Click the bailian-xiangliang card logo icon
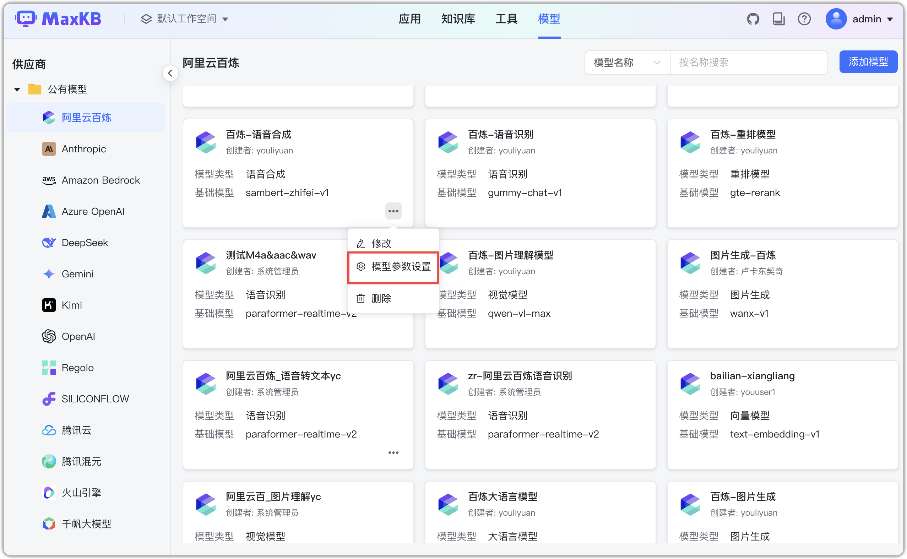Screen dimensions: 907x559 [x=690, y=384]
